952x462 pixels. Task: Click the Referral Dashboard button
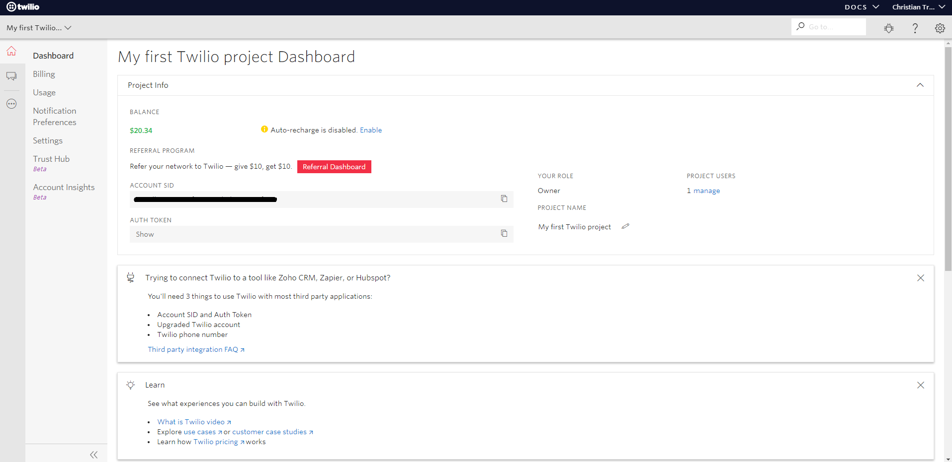(x=334, y=167)
